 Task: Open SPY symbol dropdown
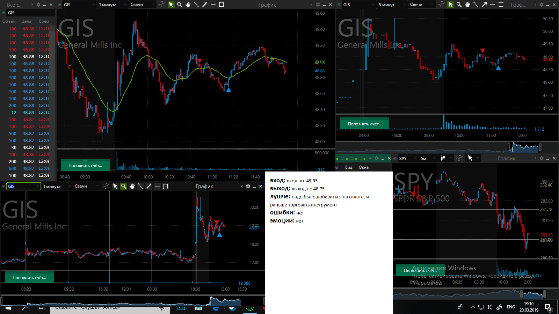(408, 158)
